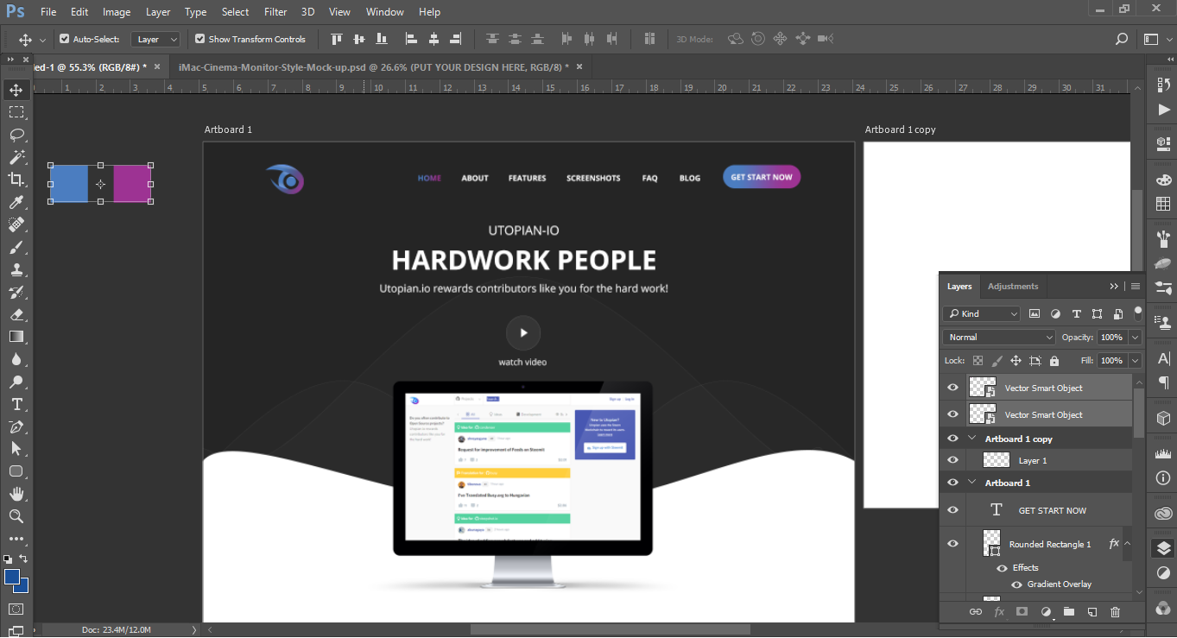Select the Horizontal Type tool

pos(16,404)
